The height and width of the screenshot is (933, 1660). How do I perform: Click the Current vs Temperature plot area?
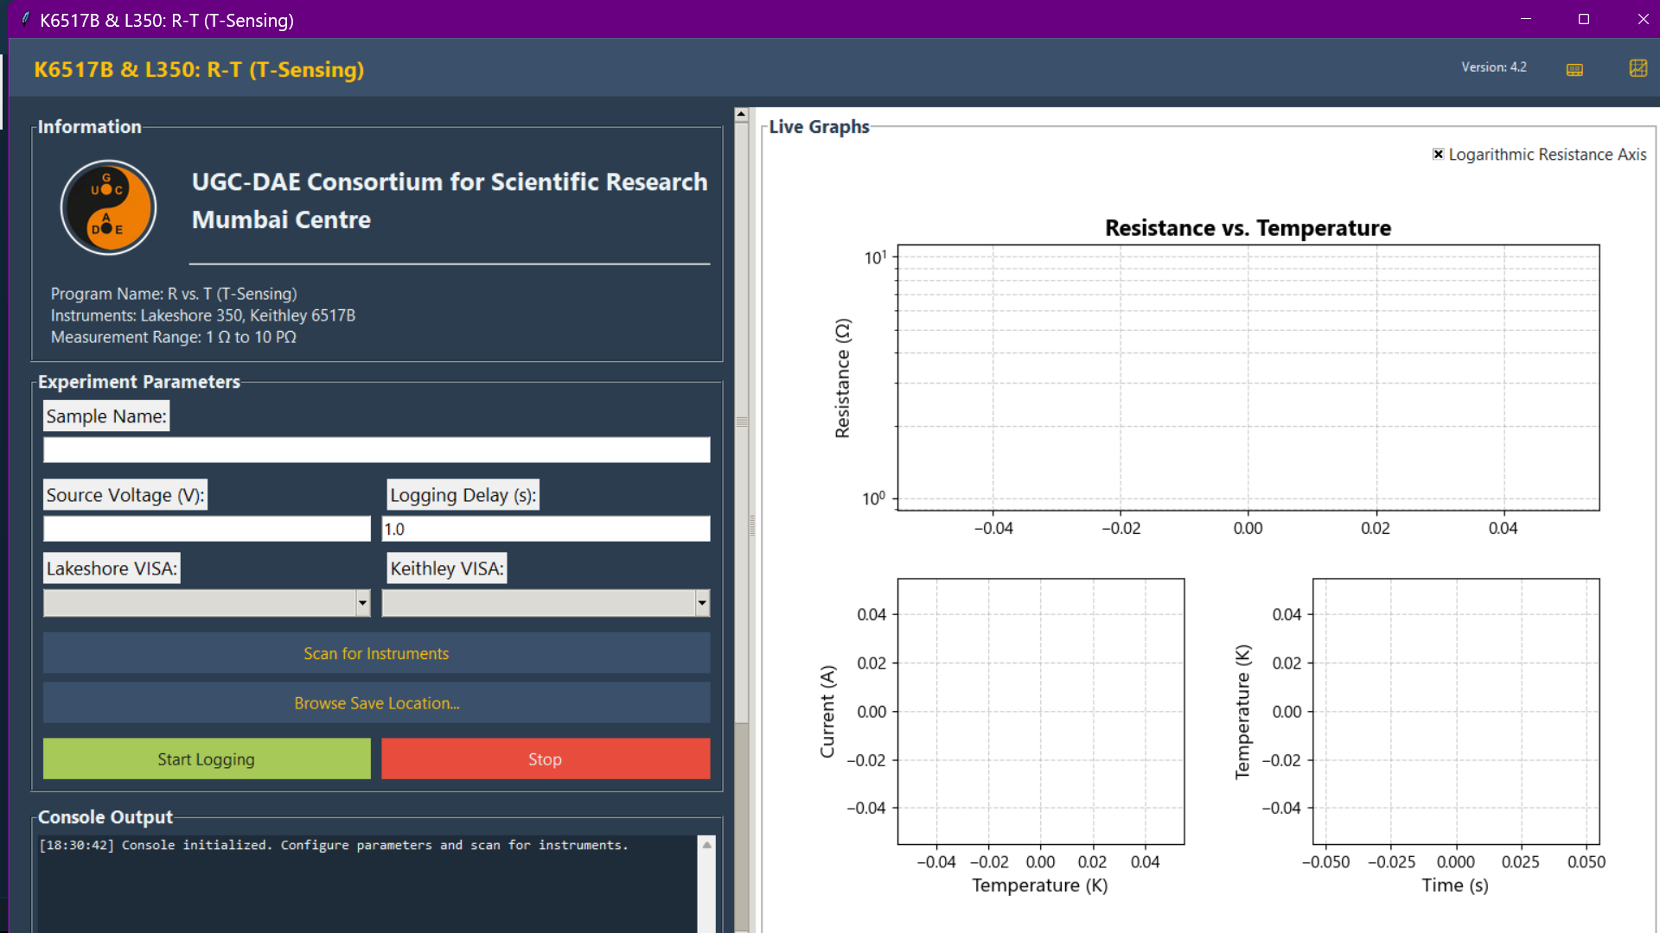pos(1040,711)
